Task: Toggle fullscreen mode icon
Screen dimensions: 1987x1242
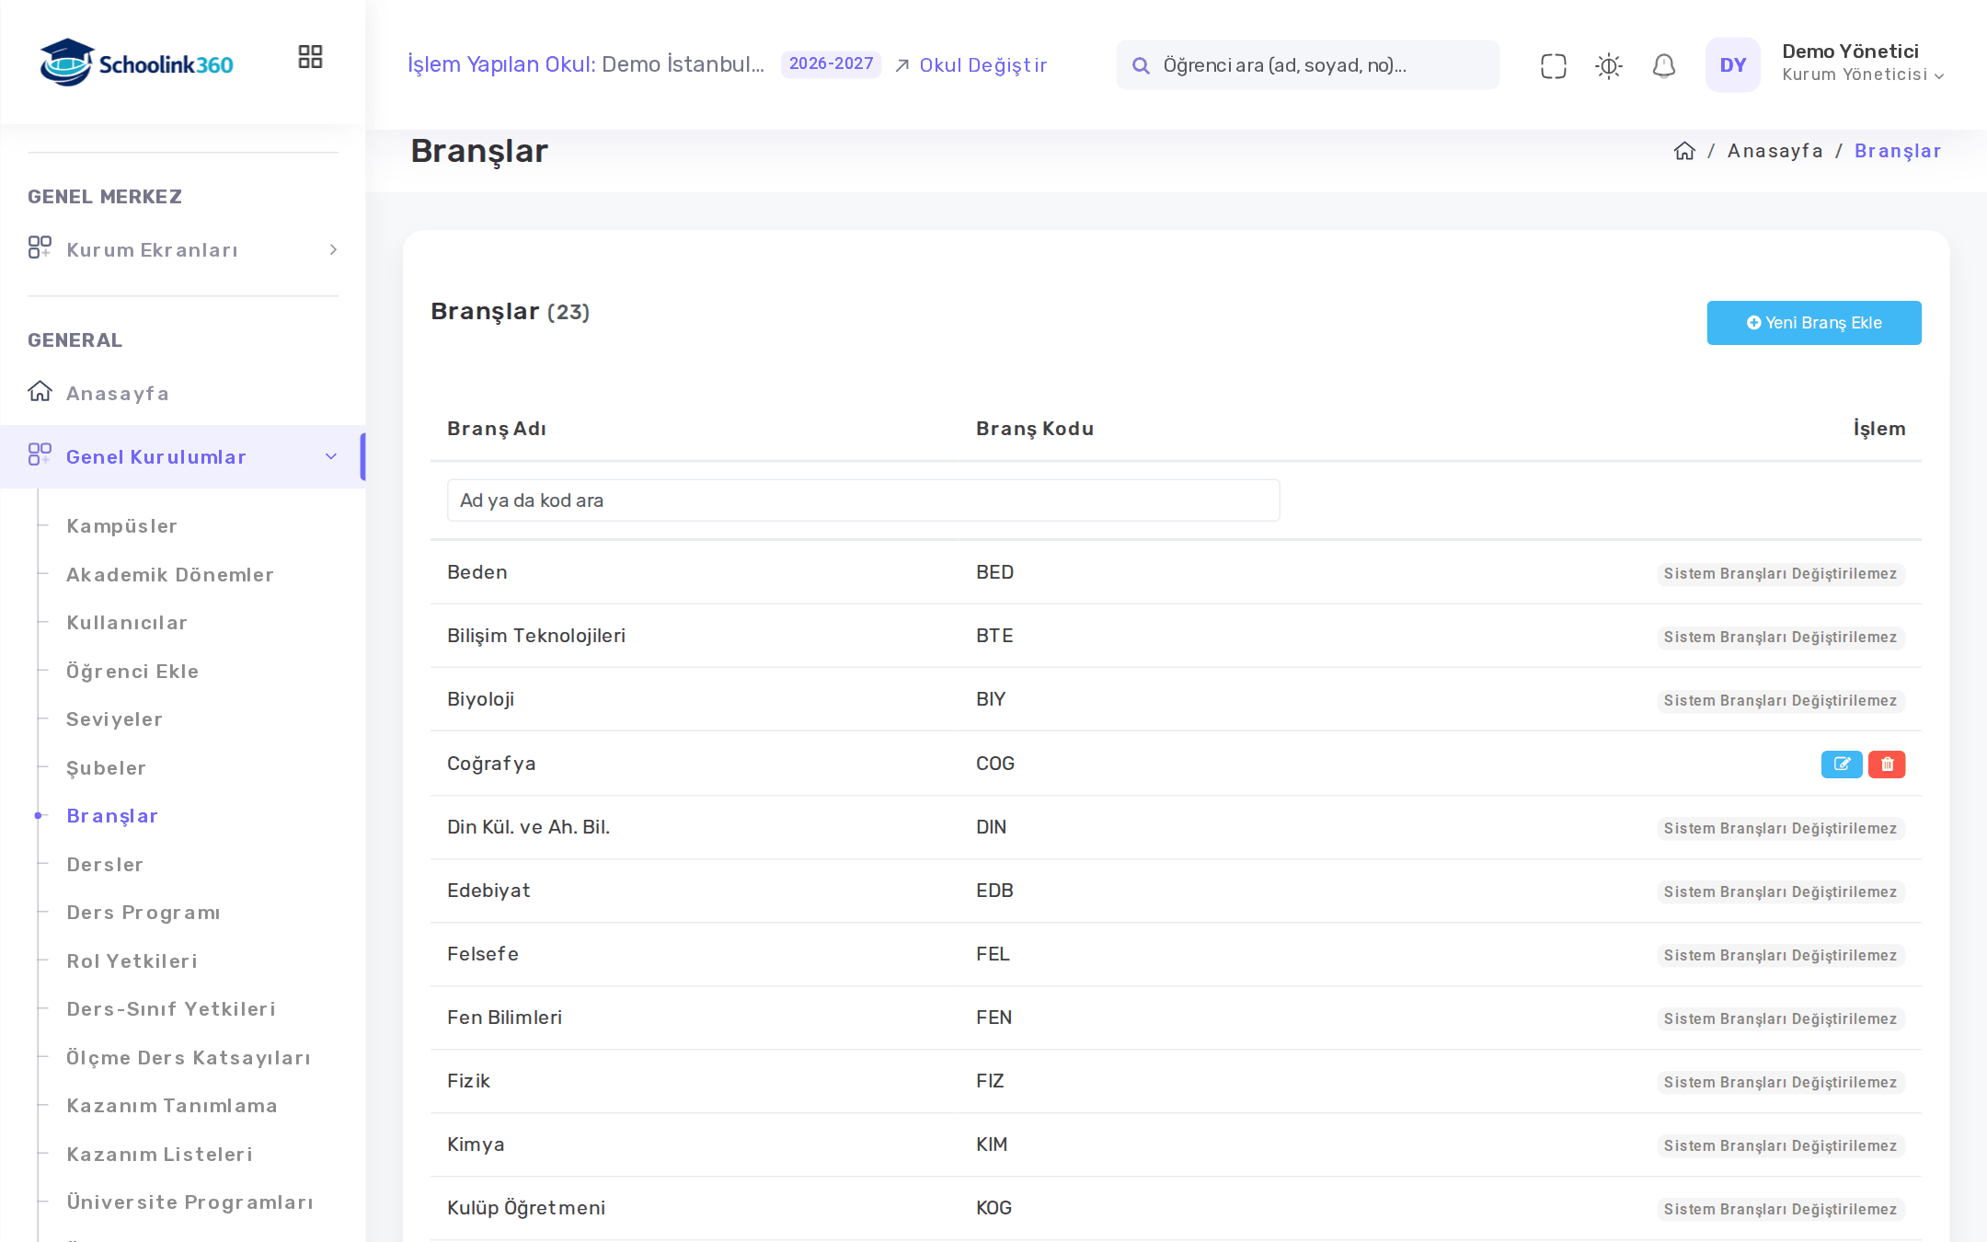Action: 1553,65
